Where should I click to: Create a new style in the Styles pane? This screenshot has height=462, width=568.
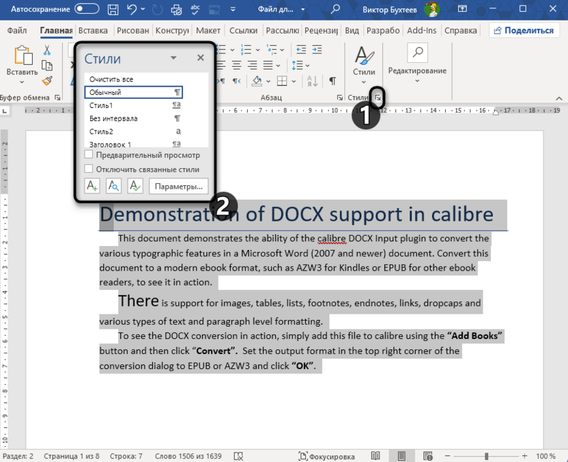coord(92,185)
